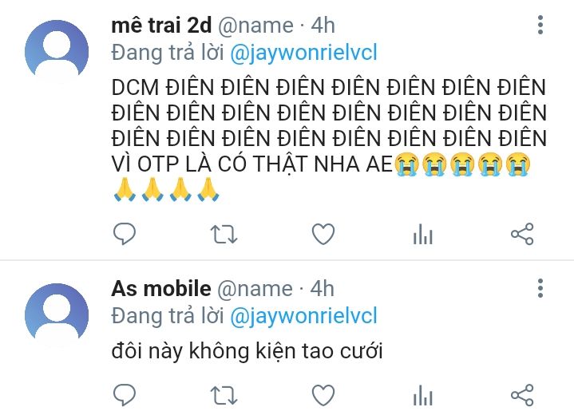Open tweet text 'đôi này không kiện tao cưới'

247,351
